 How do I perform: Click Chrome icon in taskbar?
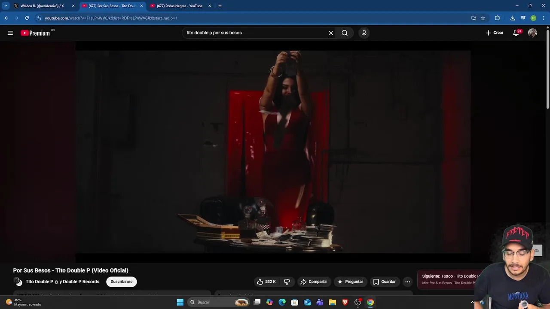click(x=370, y=302)
